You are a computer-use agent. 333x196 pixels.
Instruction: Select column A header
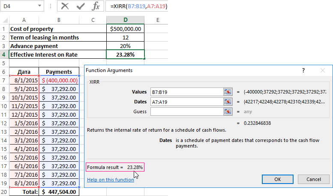click(24, 20)
